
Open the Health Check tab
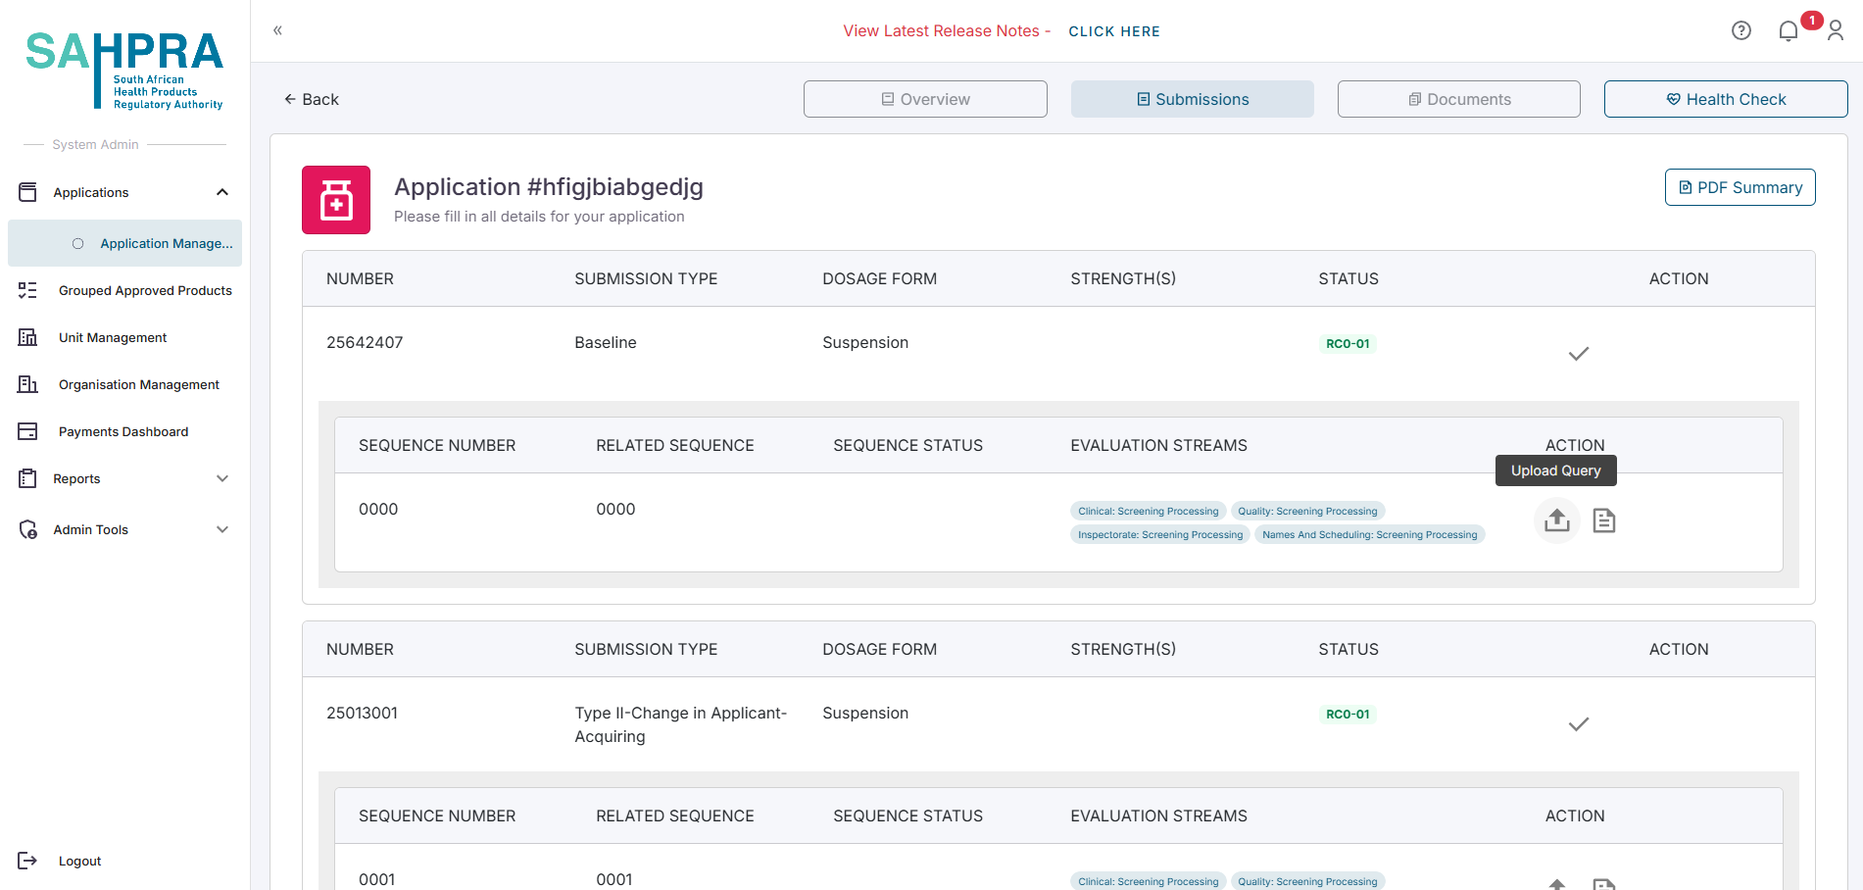tap(1725, 99)
